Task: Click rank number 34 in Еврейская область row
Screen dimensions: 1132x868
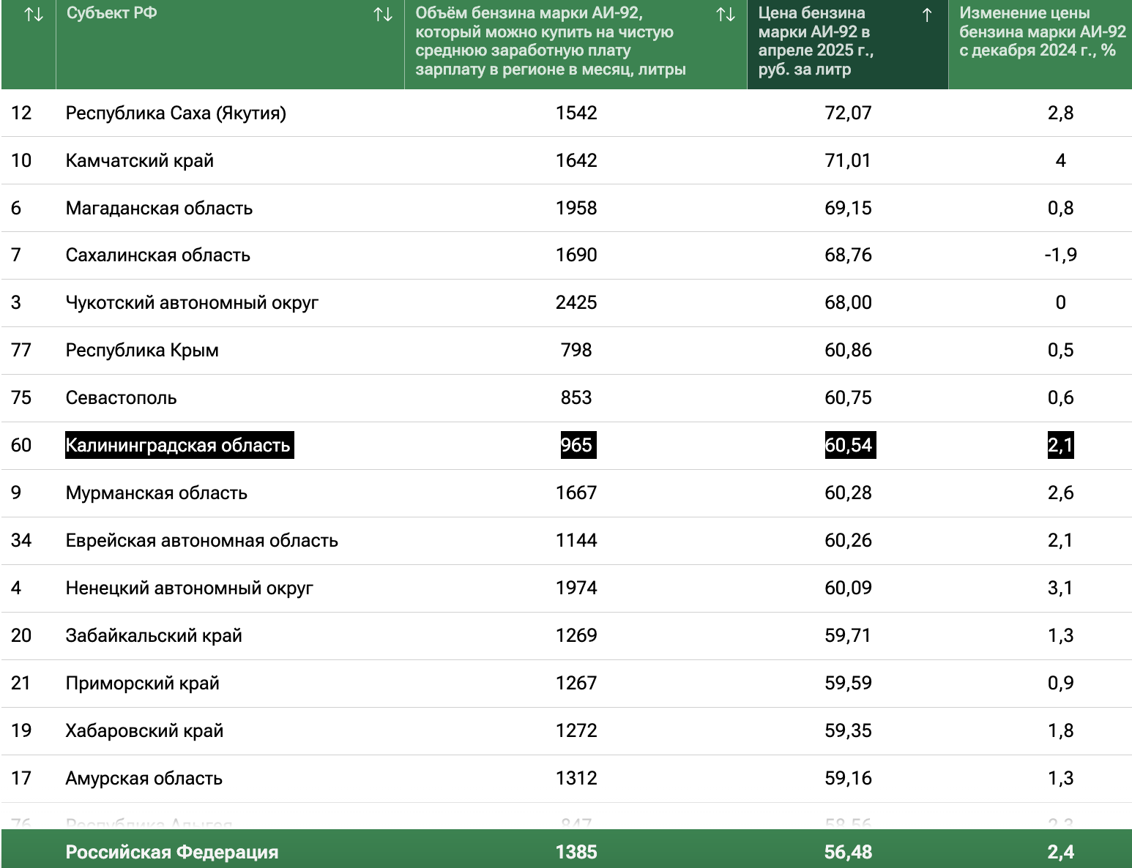Action: tap(21, 541)
